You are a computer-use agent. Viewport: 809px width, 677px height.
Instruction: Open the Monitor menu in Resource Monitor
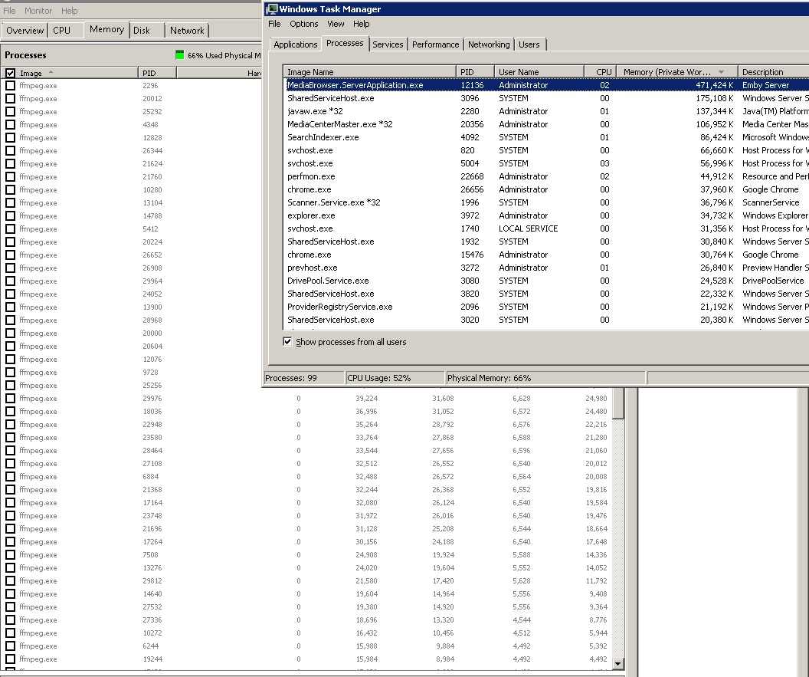[38, 10]
